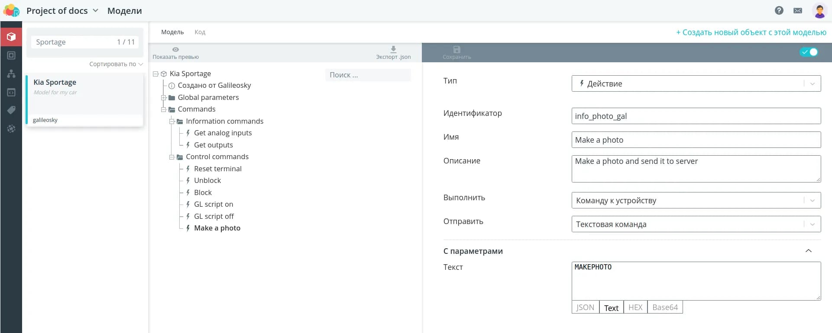Open the user avatar profile

[819, 11]
